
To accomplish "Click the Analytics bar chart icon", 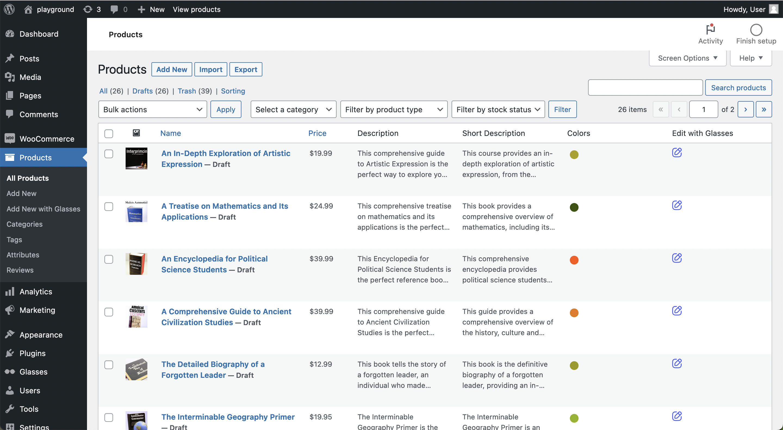I will [x=10, y=291].
